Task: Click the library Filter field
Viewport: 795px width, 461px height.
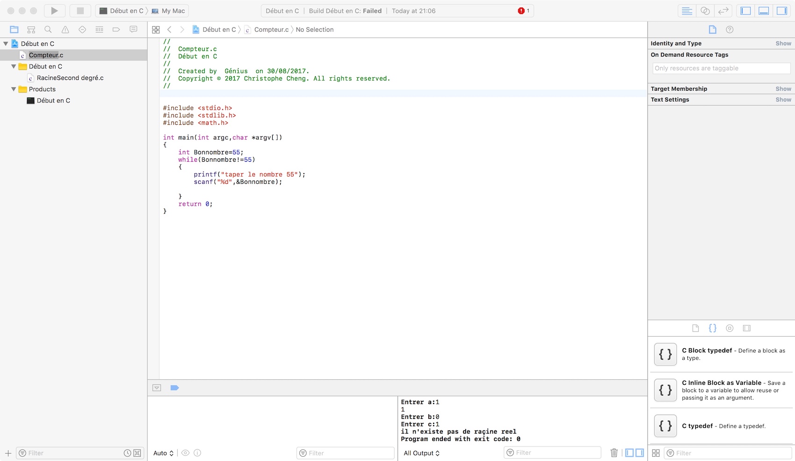Action: [x=728, y=453]
